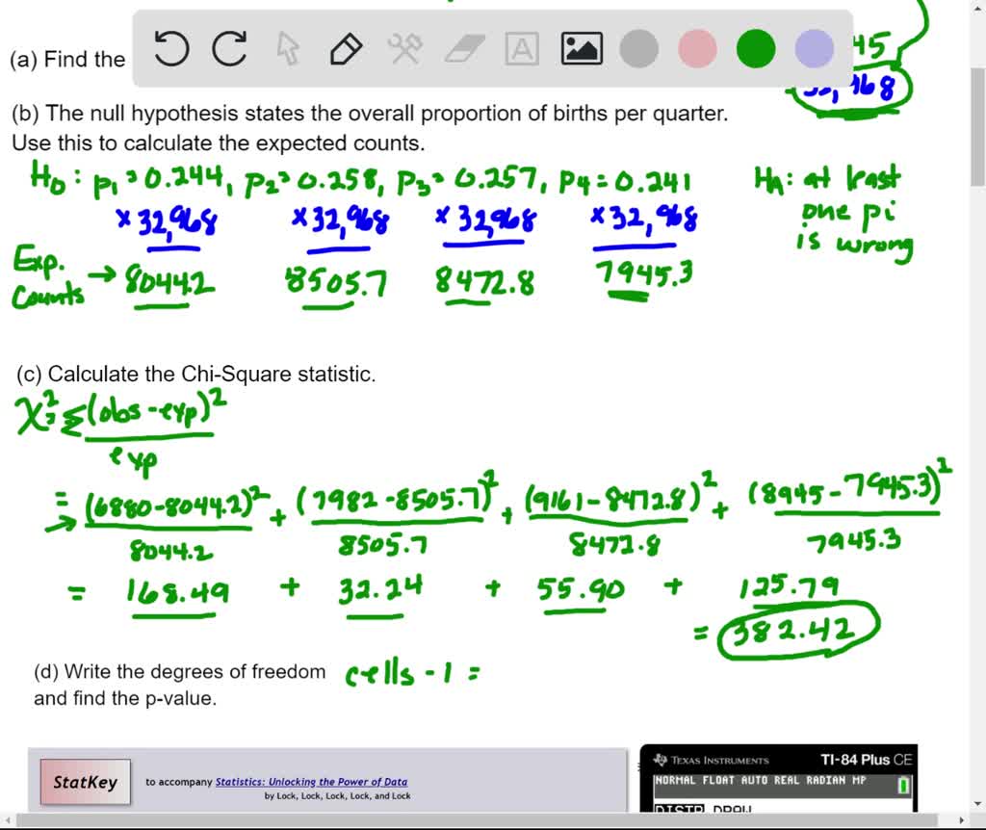Click the undo arrow in the annotation toolbar
Screen dimensions: 986x830
171,49
